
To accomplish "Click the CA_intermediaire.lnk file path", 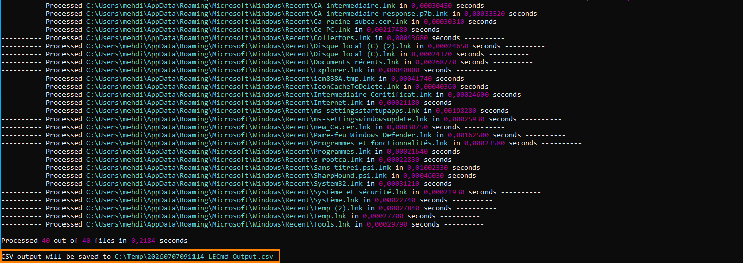I will pyautogui.click(x=240, y=5).
